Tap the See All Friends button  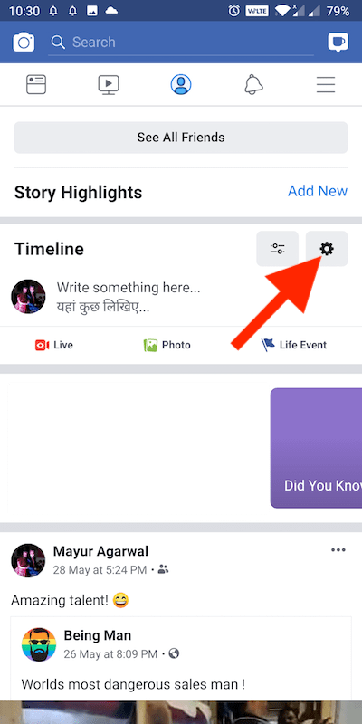[x=181, y=138]
